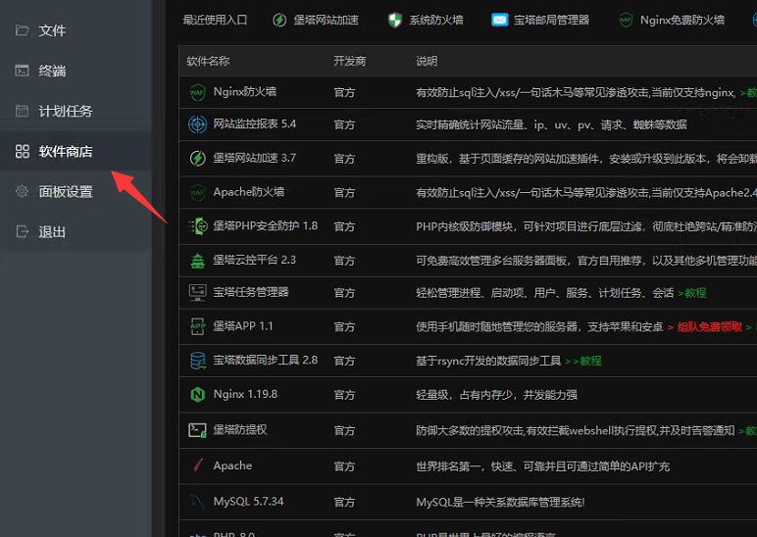This screenshot has height=537, width=757.
Task: Click 官方 in the Nginx防火墙 row
Action: pyautogui.click(x=345, y=93)
